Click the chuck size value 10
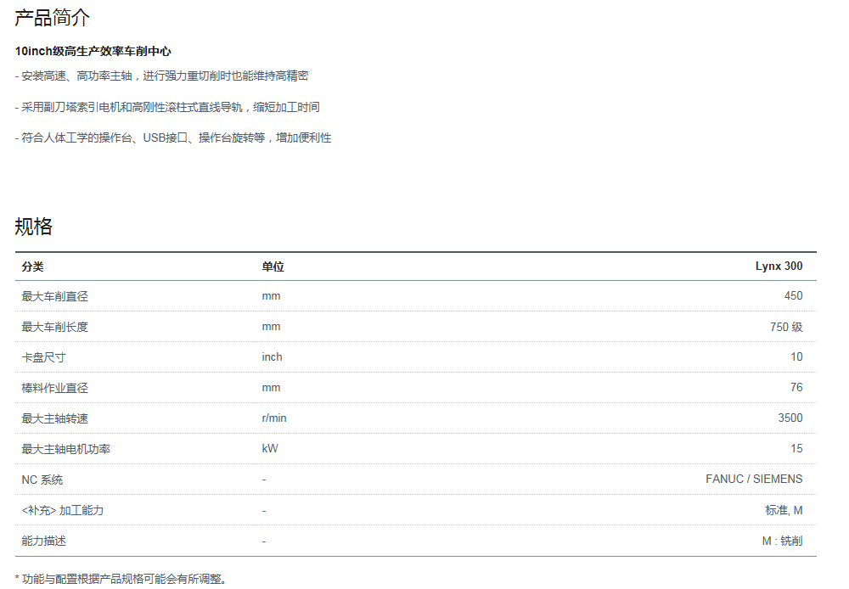The width and height of the screenshot is (849, 589). [796, 356]
